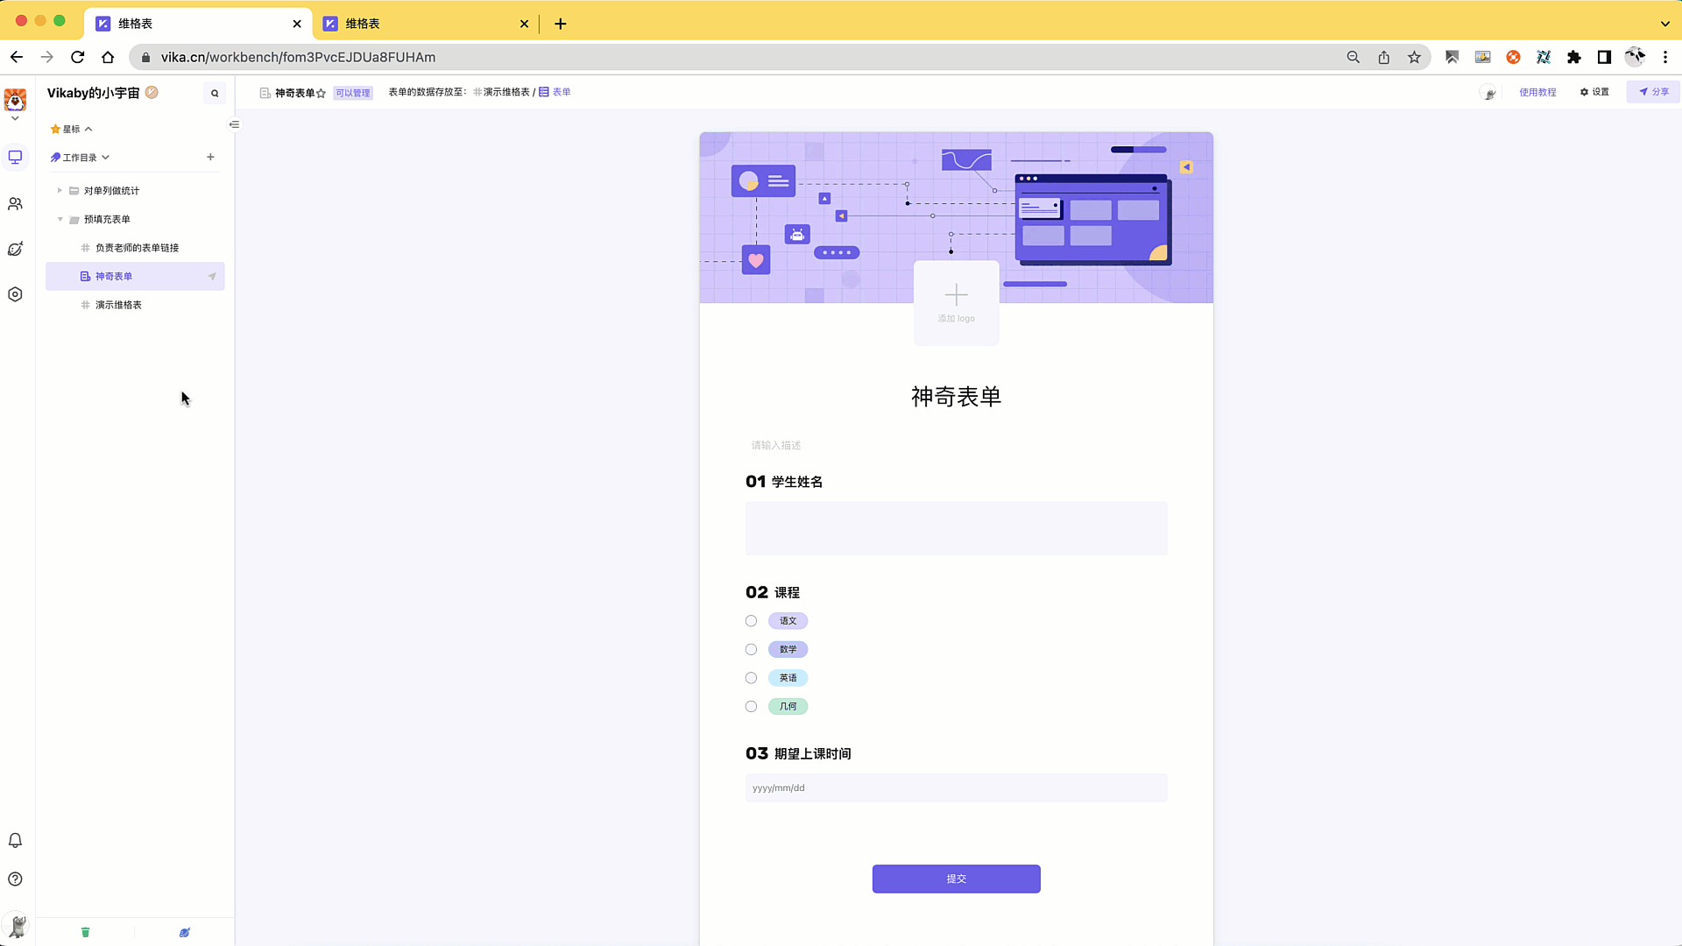
Task: Open browser home page
Action: (x=108, y=57)
